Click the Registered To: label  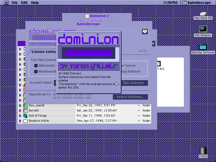[40, 94]
